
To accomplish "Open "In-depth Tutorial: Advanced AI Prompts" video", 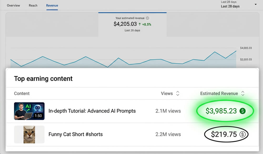I will tap(92, 111).
